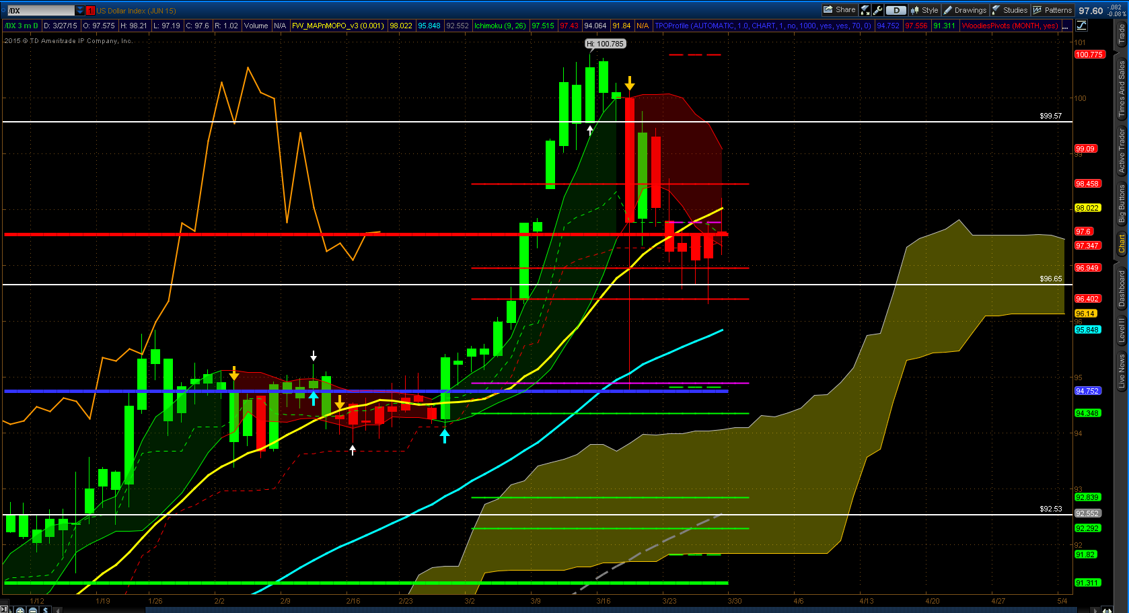Open the Drawings menu
This screenshot has width=1129, height=613.
coord(965,10)
